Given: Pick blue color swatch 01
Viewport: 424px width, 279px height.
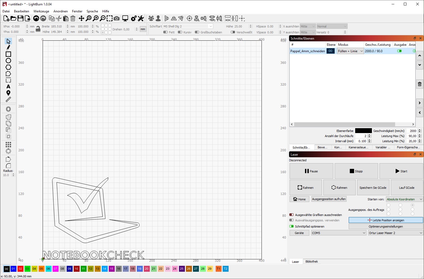Looking at the screenshot, I should [13, 269].
